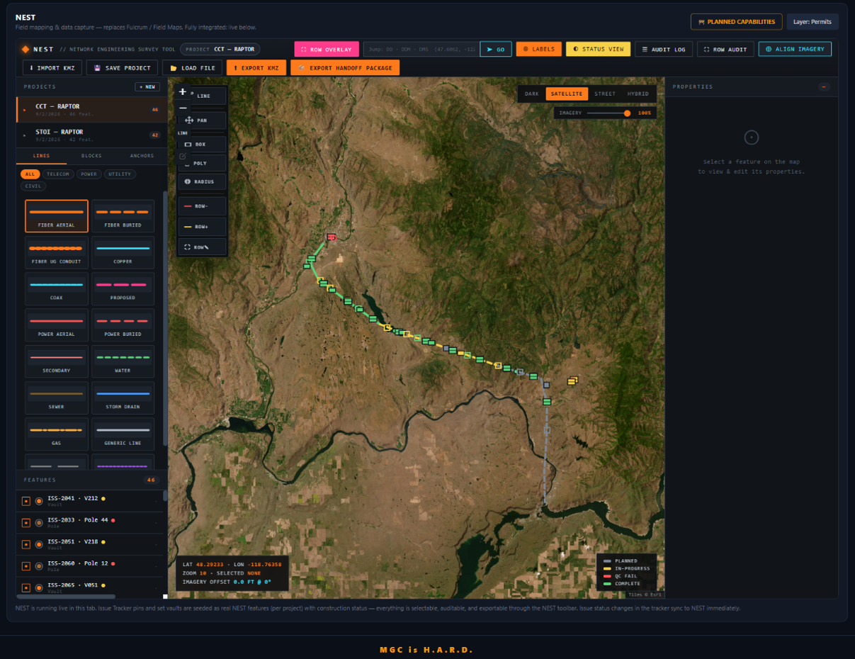
Task: Select the Storm Drain line type
Action: 123,398
